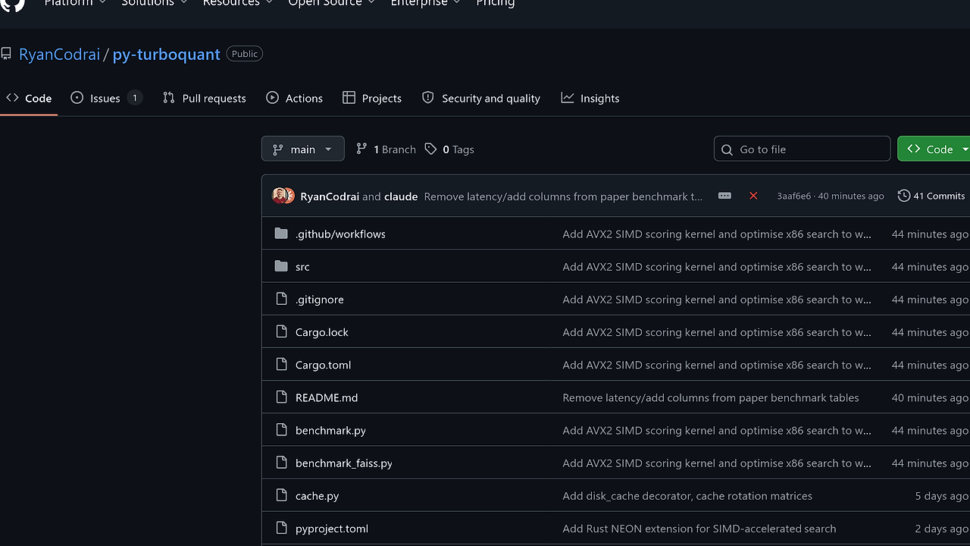This screenshot has height=546, width=970.
Task: Open the pyproject.toml file
Action: (x=332, y=528)
